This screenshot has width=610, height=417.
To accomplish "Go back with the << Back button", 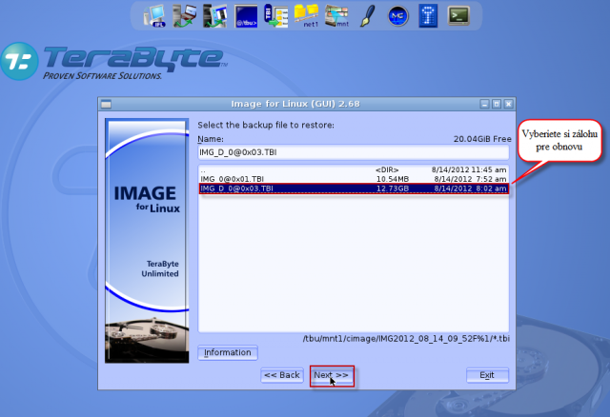I will 282,375.
